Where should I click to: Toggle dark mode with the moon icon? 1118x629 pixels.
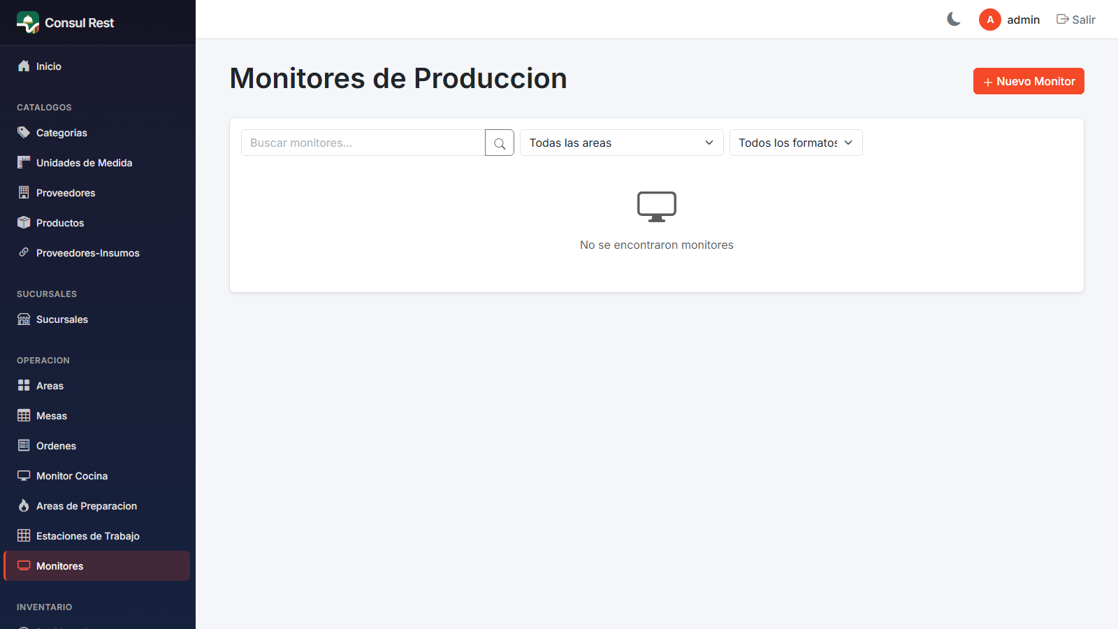tap(954, 20)
